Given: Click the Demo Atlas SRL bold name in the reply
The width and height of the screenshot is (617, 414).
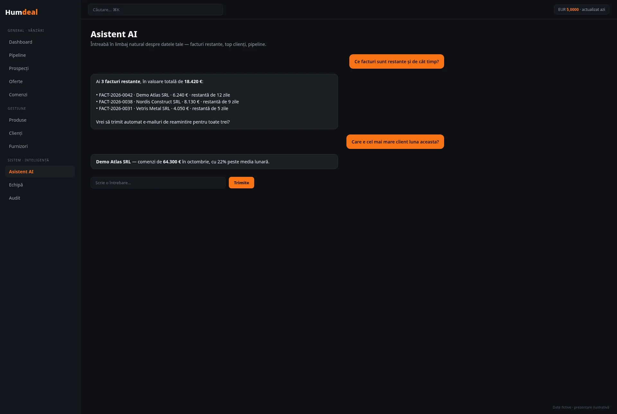Looking at the screenshot, I should coord(113,162).
